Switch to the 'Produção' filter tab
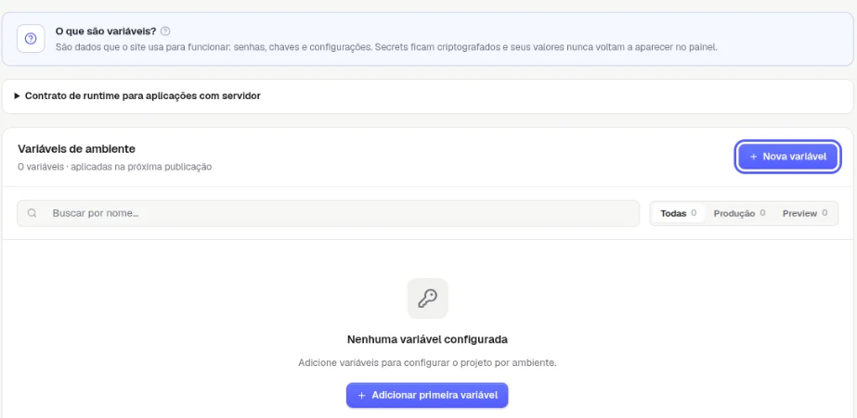This screenshot has width=857, height=418. [739, 213]
